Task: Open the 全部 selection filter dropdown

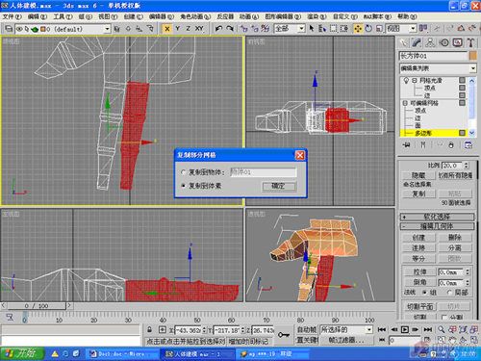Action: [x=301, y=29]
